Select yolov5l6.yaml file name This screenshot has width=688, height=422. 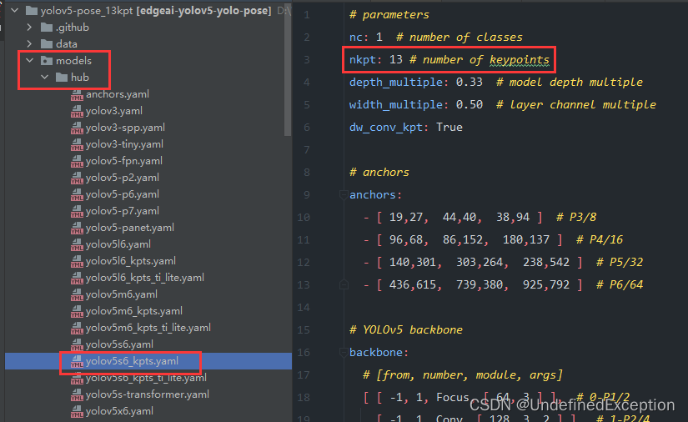(118, 244)
